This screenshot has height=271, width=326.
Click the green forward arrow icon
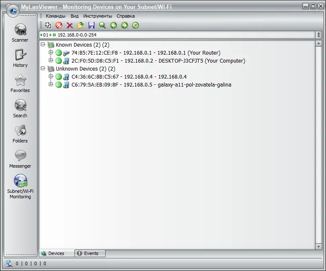(x=125, y=25)
